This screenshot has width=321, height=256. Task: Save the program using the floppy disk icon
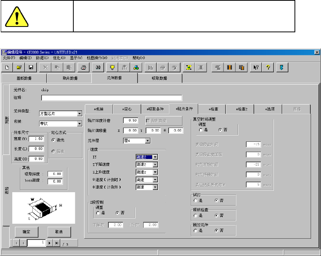[x=31, y=67]
